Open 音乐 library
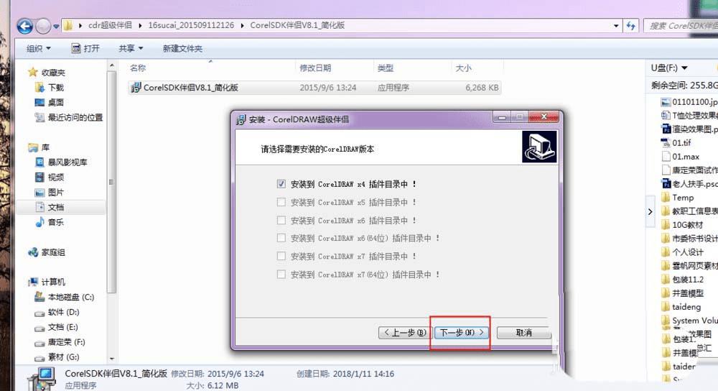718x391 pixels. point(50,222)
